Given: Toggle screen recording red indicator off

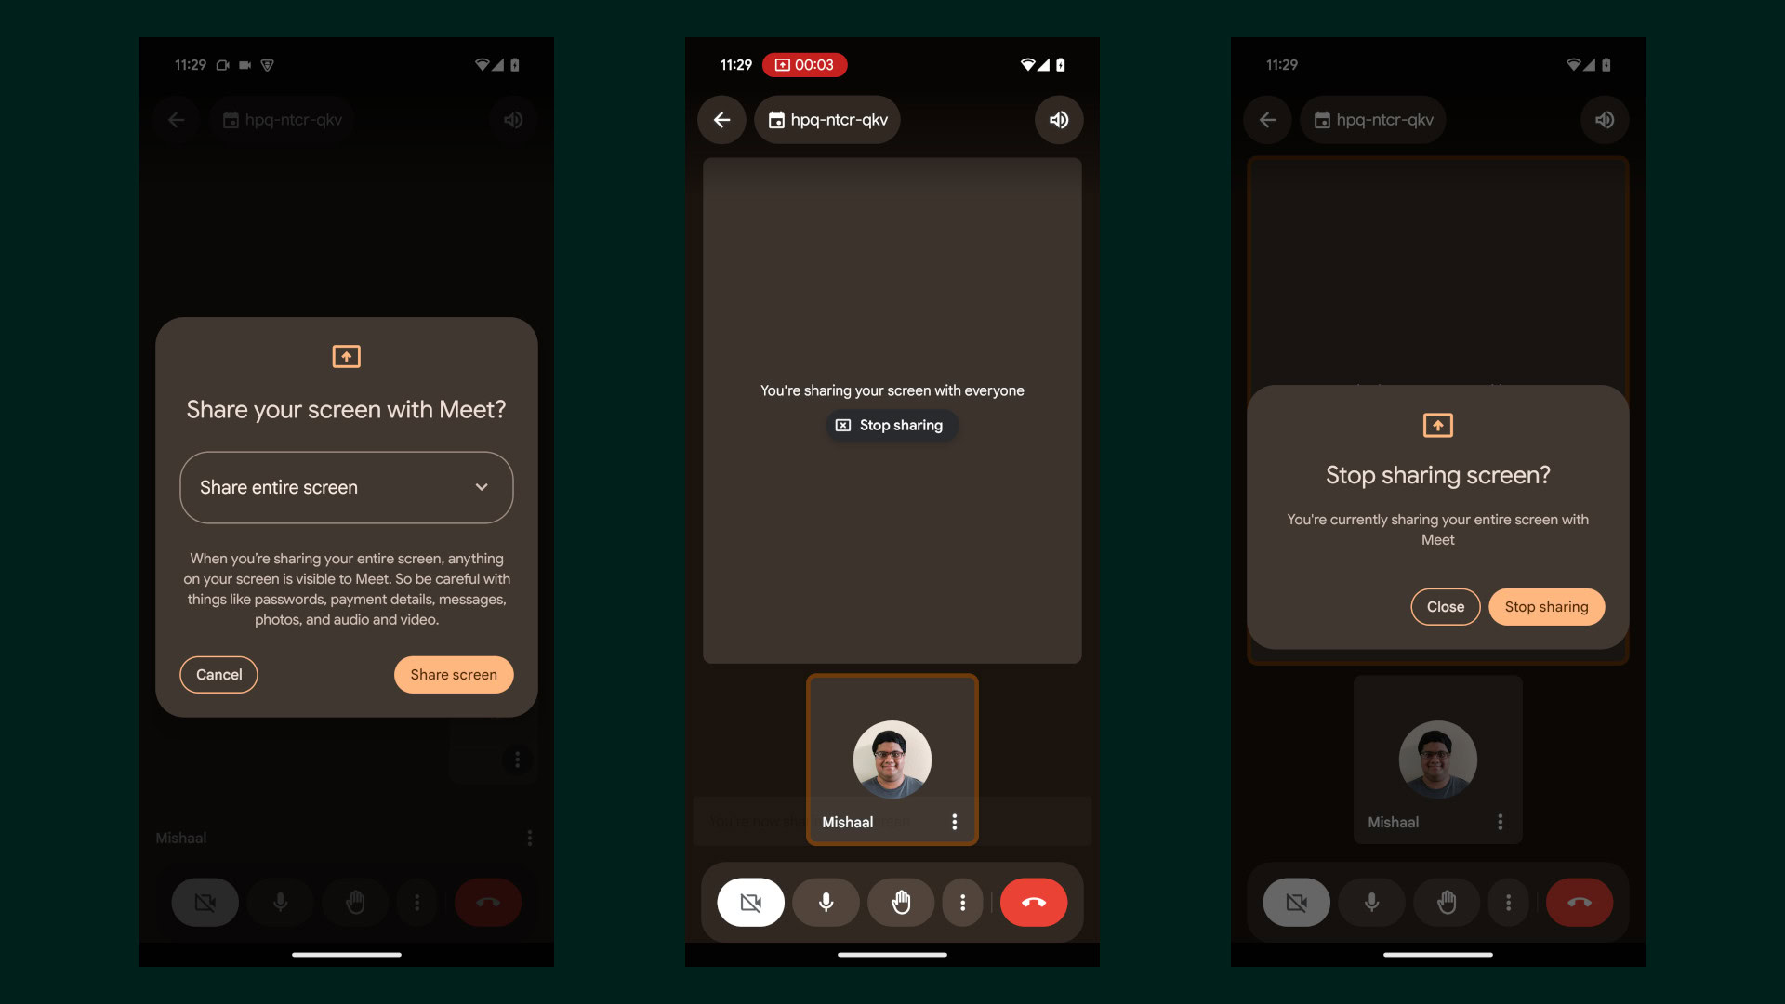Looking at the screenshot, I should tap(805, 64).
